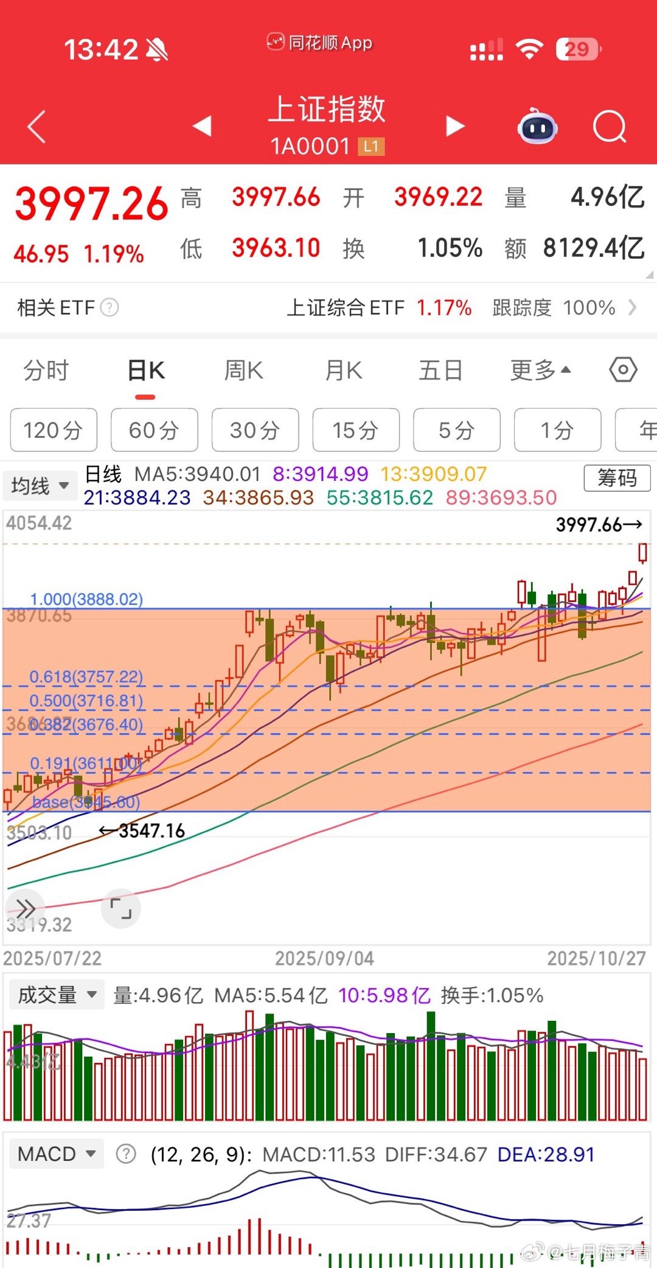Tap the back arrow icon
Viewport: 657px width, 1268px height.
pos(37,127)
